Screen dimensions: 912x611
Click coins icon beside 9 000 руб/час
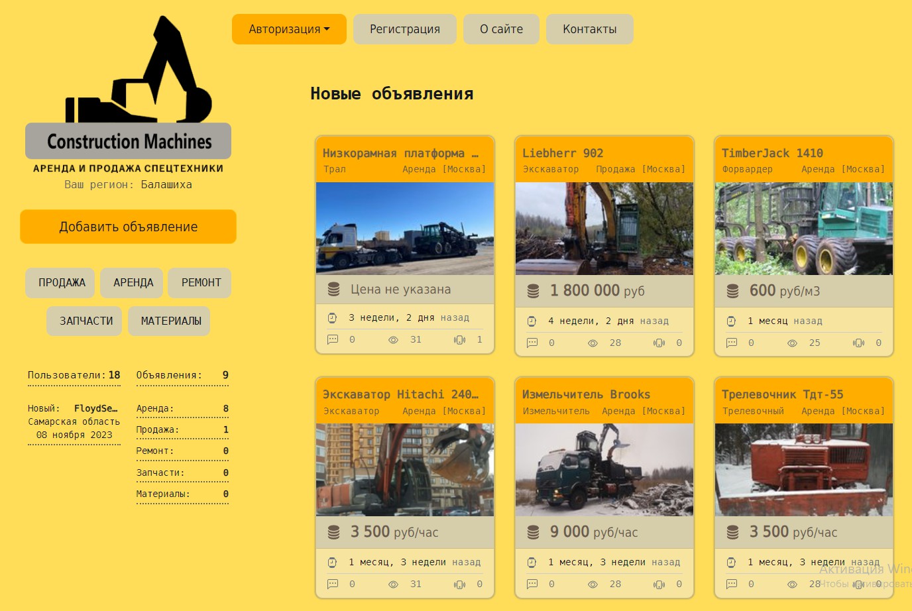(x=533, y=532)
